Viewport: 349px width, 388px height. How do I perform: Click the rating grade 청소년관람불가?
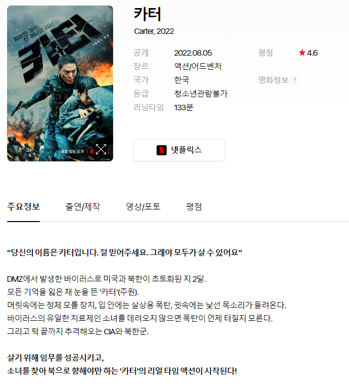tap(201, 94)
